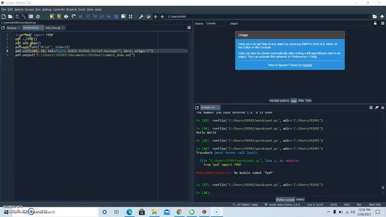
Task: Switch to the Files tab
Action: 308,101
